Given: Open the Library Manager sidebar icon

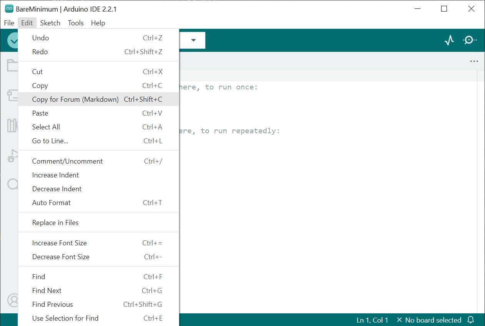Looking at the screenshot, I should pos(13,126).
